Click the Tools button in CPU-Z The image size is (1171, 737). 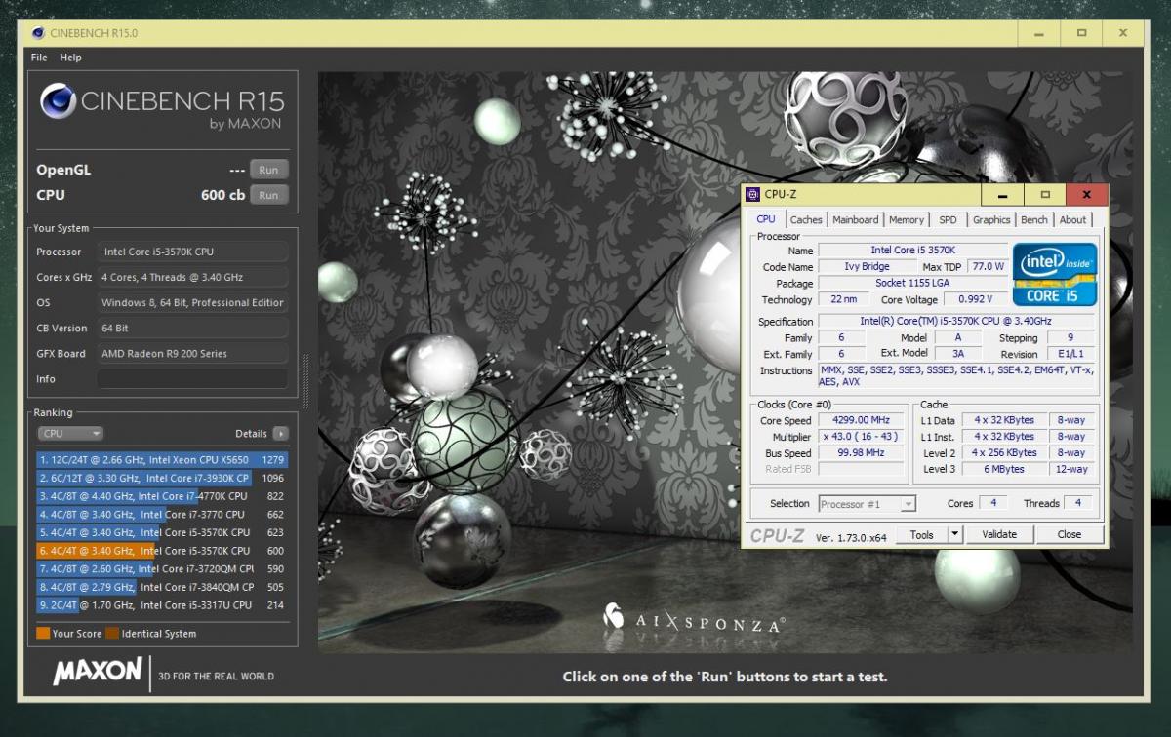pyautogui.click(x=922, y=534)
